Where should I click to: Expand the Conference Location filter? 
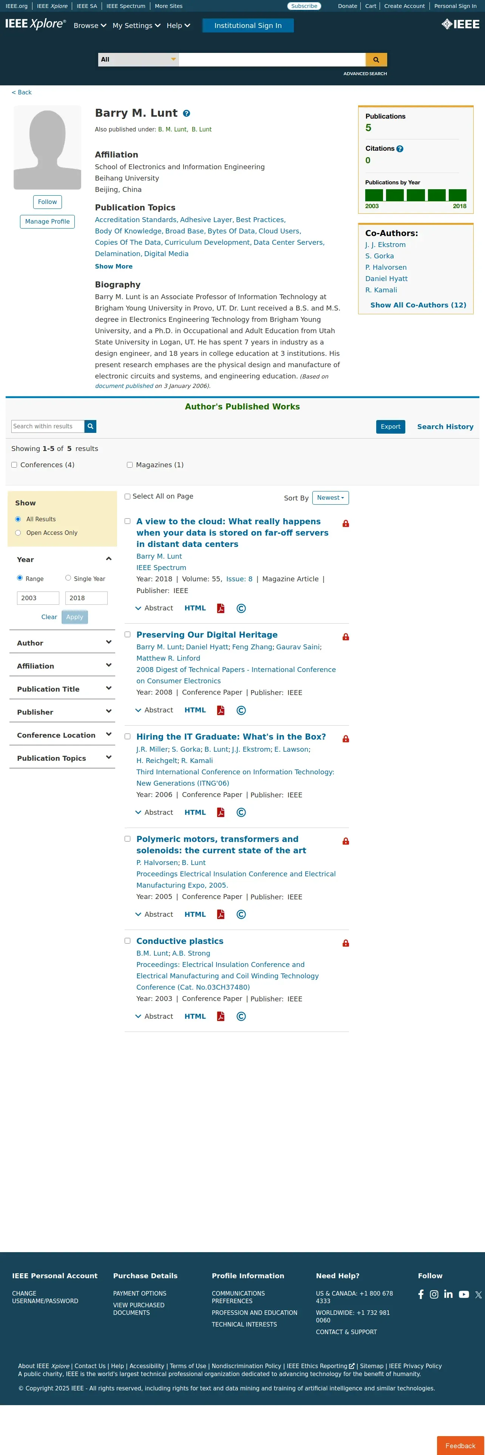coord(108,735)
